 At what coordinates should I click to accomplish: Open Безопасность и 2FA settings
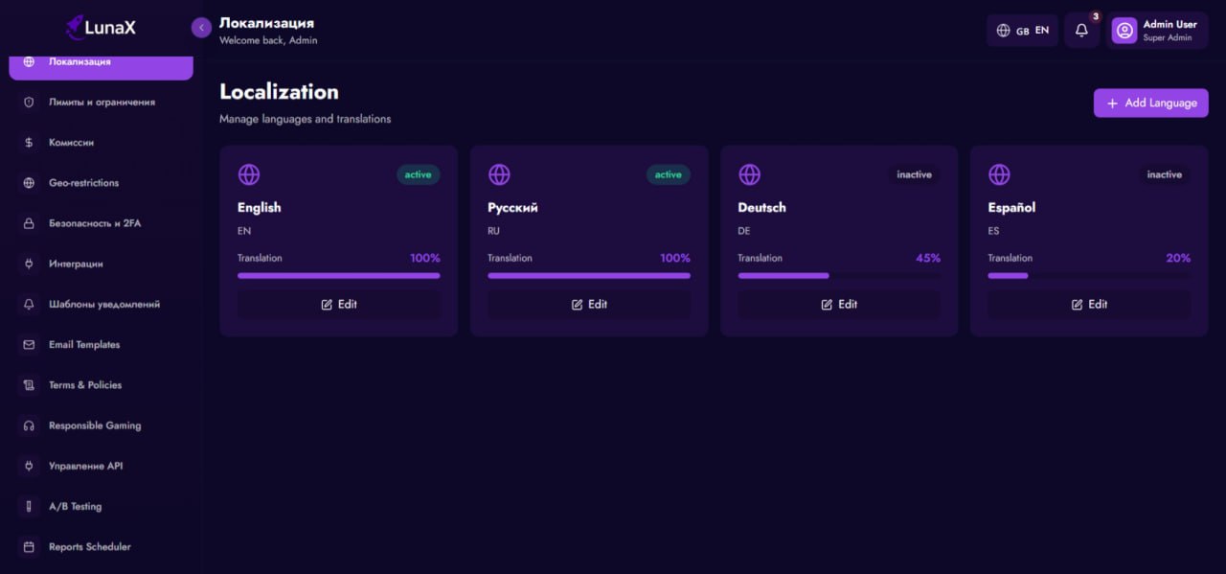click(x=101, y=223)
